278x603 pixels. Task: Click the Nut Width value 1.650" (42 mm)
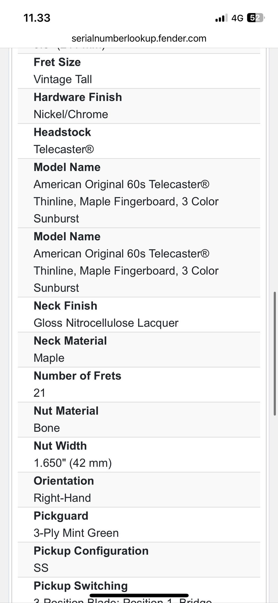click(x=73, y=463)
